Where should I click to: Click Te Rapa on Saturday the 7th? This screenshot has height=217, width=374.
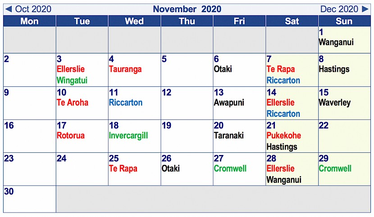click(281, 69)
